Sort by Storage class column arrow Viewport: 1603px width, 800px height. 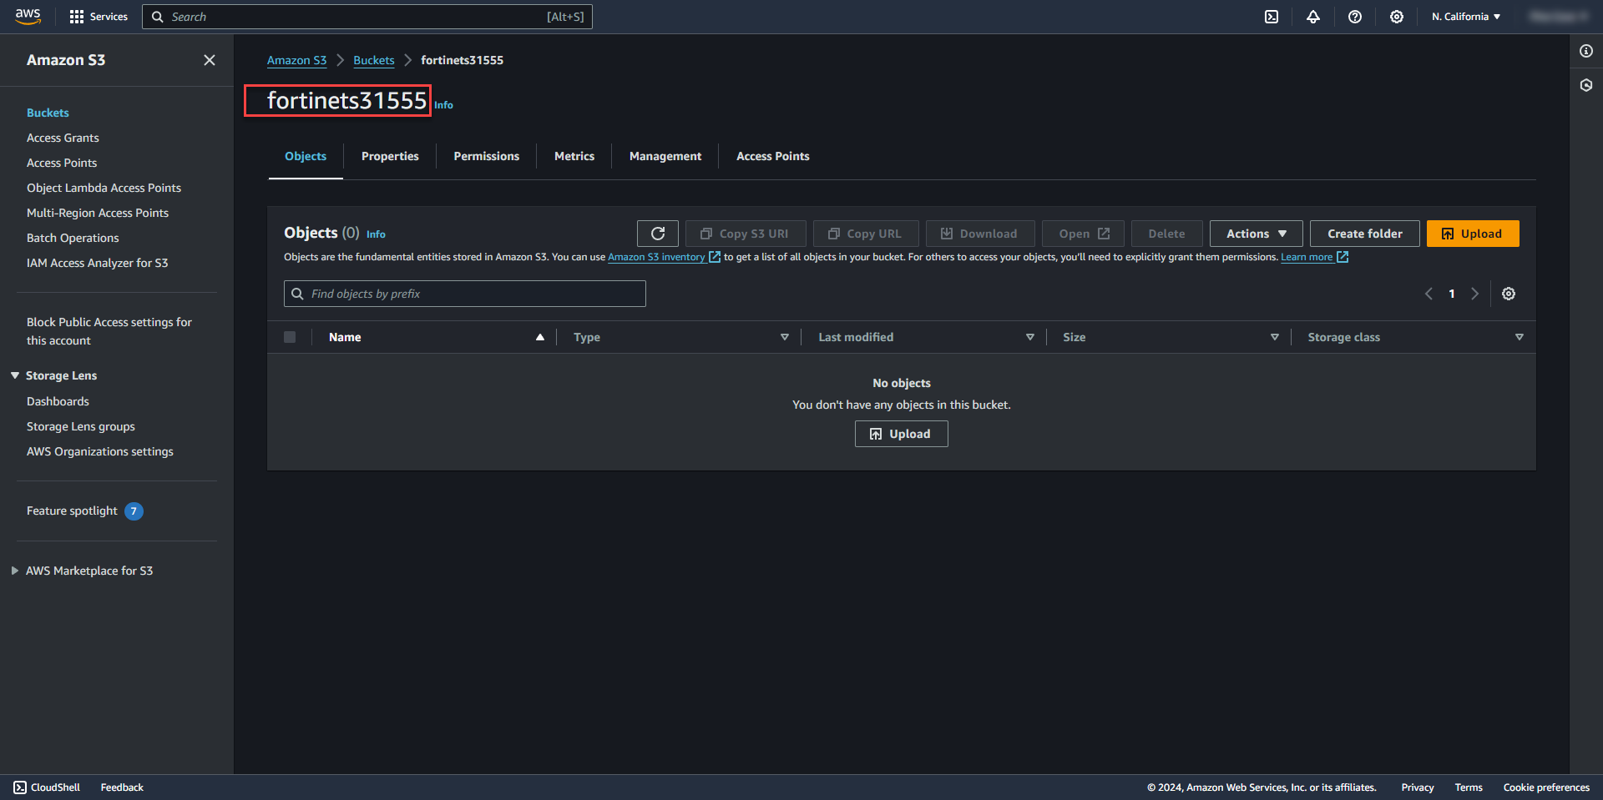click(1520, 337)
